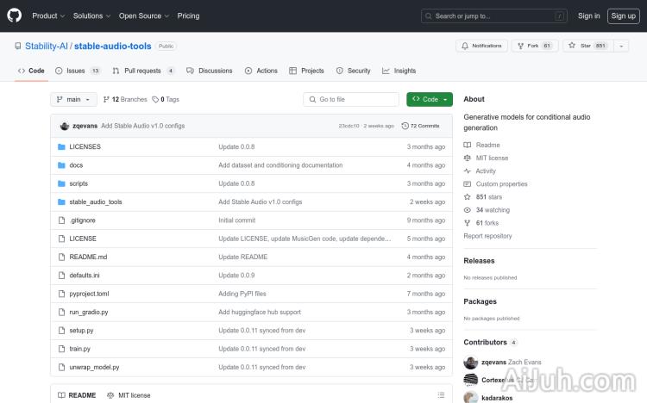Switch to the Pull requests tab

tap(144, 71)
